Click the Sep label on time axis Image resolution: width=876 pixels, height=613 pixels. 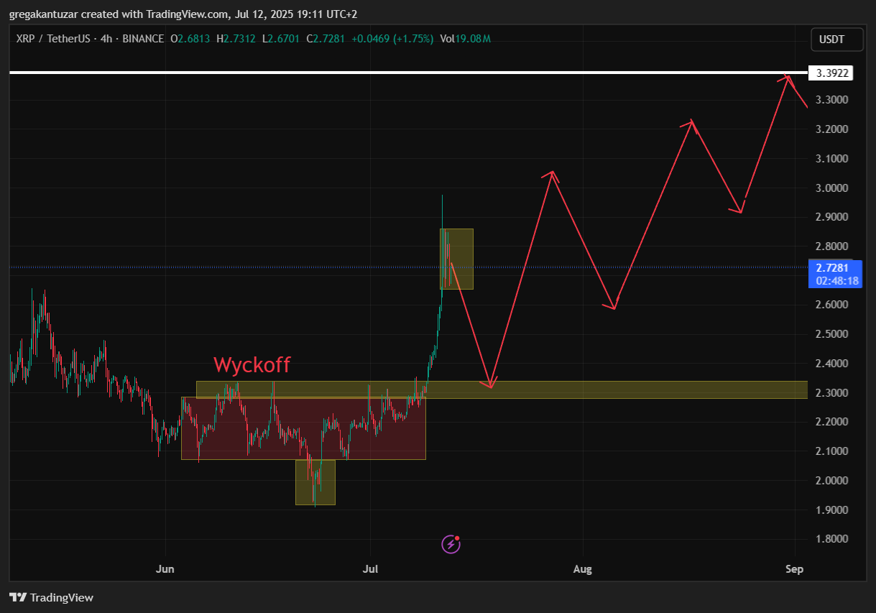pyautogui.click(x=794, y=569)
